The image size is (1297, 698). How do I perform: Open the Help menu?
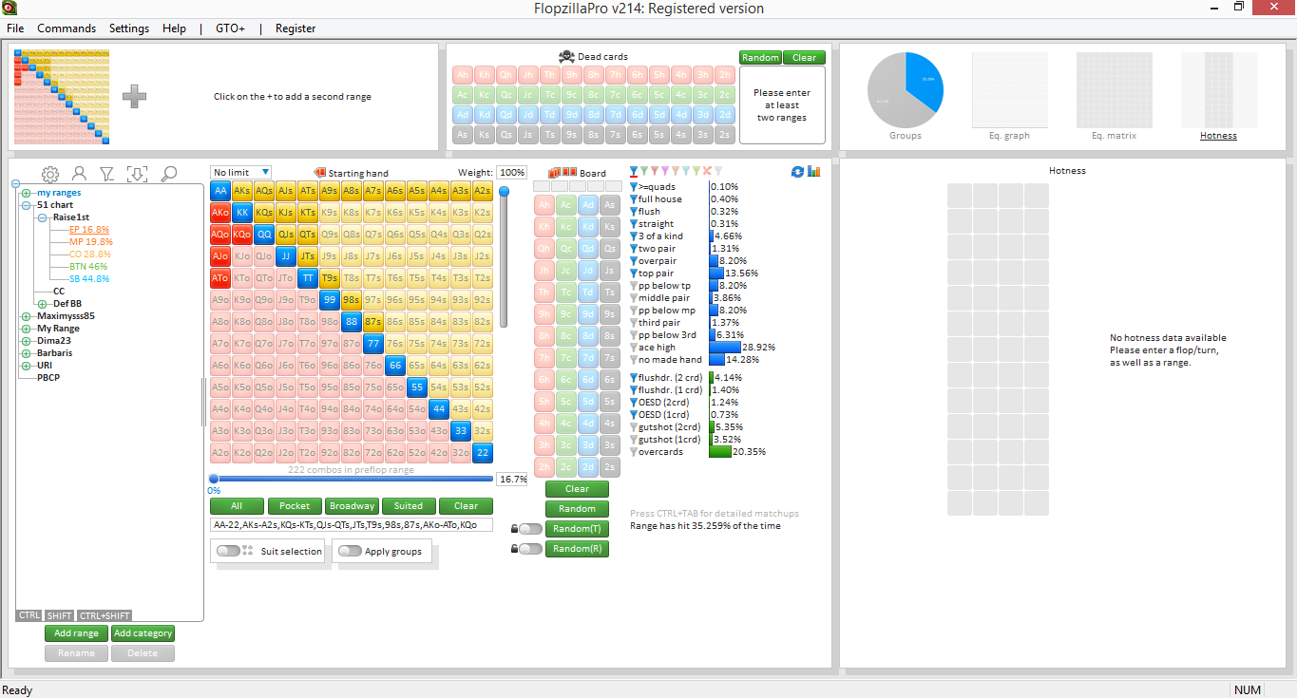(174, 28)
